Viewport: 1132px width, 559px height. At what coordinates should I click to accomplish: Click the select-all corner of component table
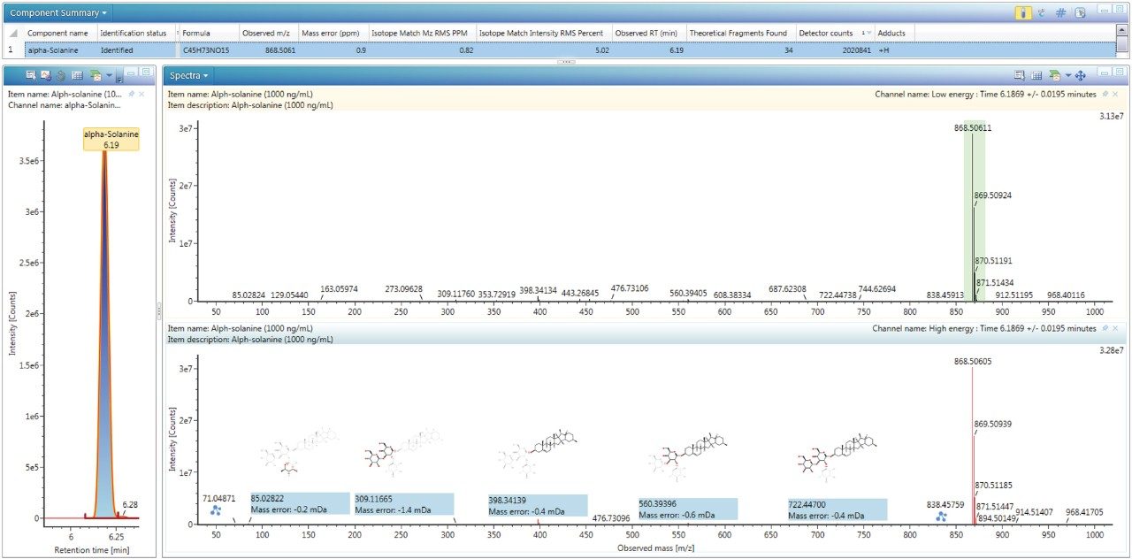(x=14, y=33)
